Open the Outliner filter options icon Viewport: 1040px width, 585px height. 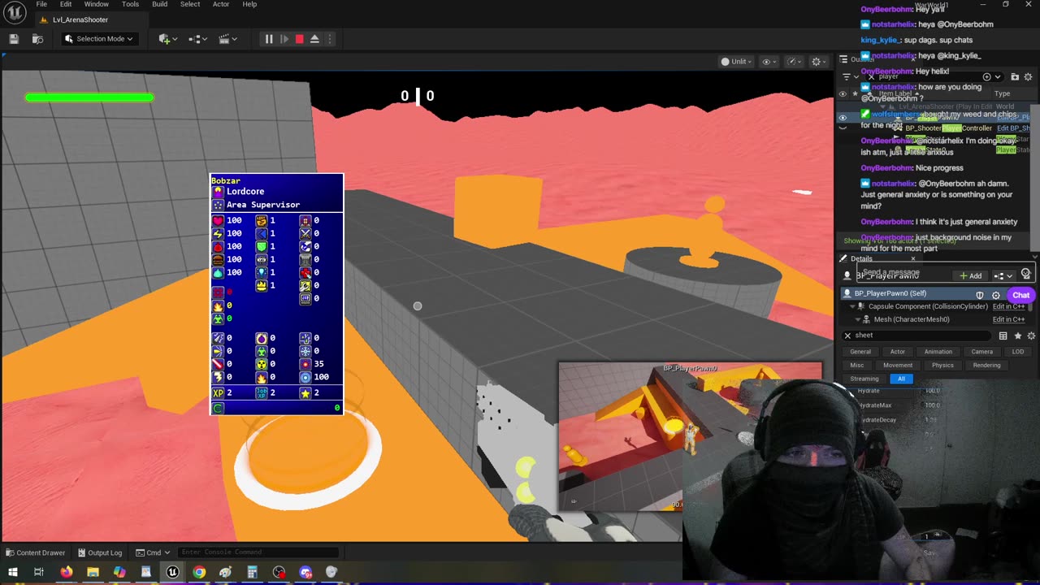(846, 76)
